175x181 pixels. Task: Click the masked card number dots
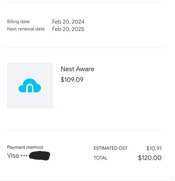point(24,156)
